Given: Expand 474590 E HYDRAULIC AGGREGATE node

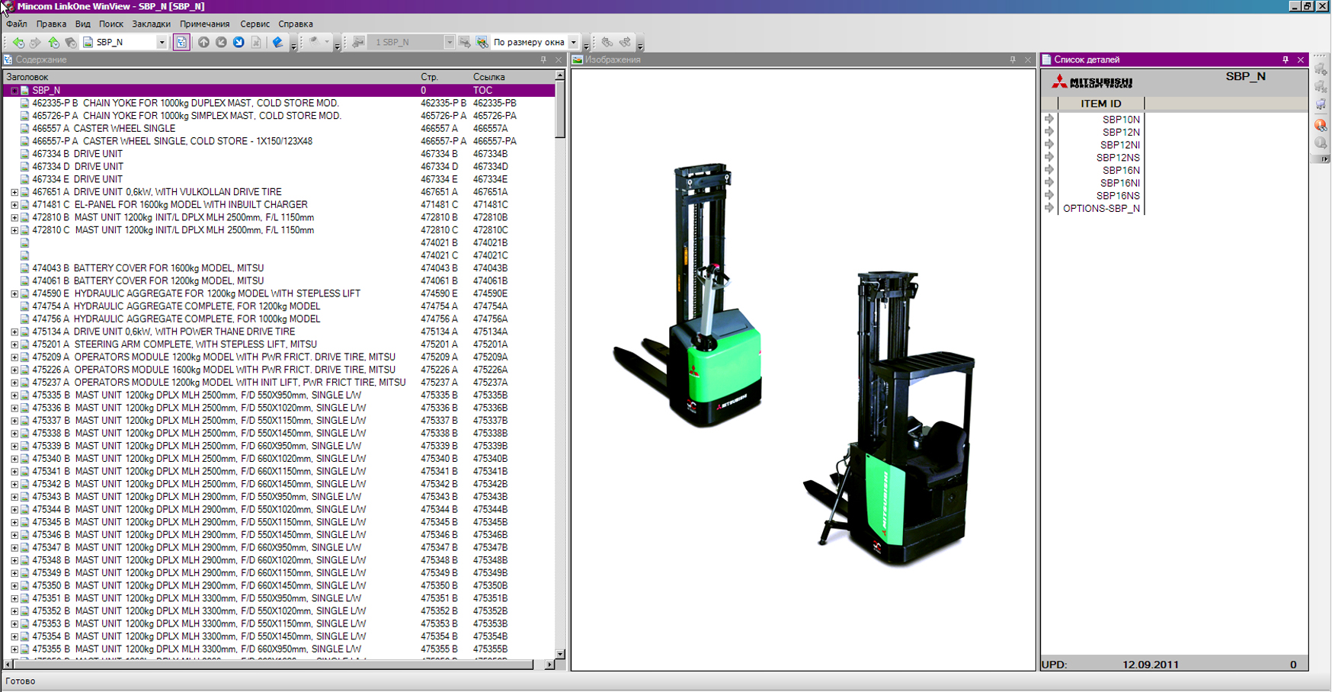Looking at the screenshot, I should [14, 294].
